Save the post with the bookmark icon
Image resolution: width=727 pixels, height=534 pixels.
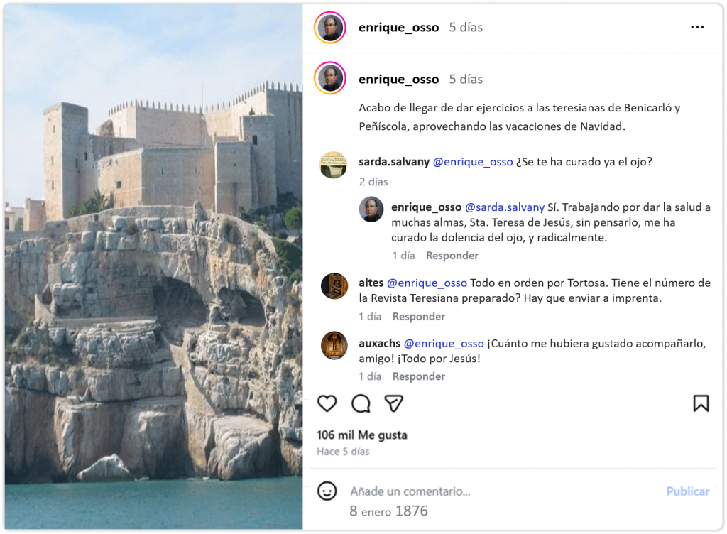click(x=701, y=403)
